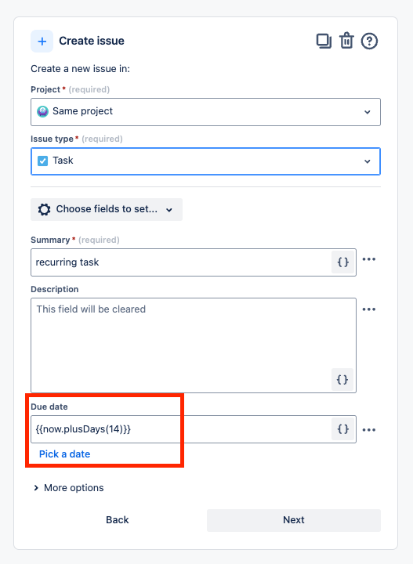Image resolution: width=413 pixels, height=564 pixels.
Task: Open help via question mark icon
Action: pos(369,41)
